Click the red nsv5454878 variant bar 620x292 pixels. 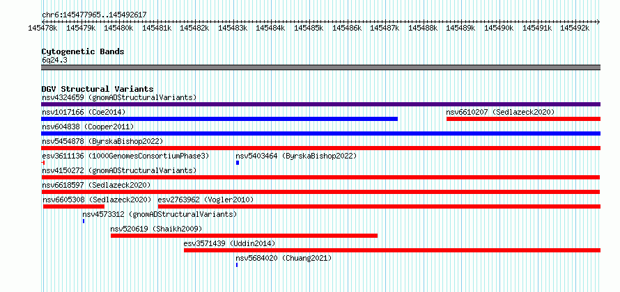320,148
